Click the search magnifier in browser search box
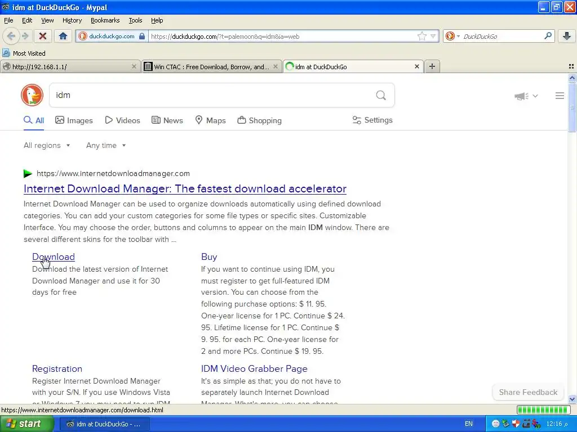The height and width of the screenshot is (432, 577). [548, 36]
